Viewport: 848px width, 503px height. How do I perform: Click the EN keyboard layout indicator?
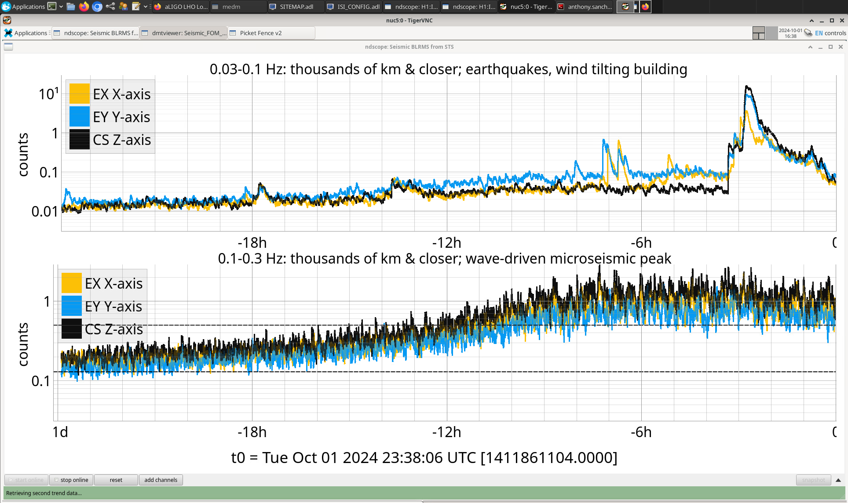819,33
